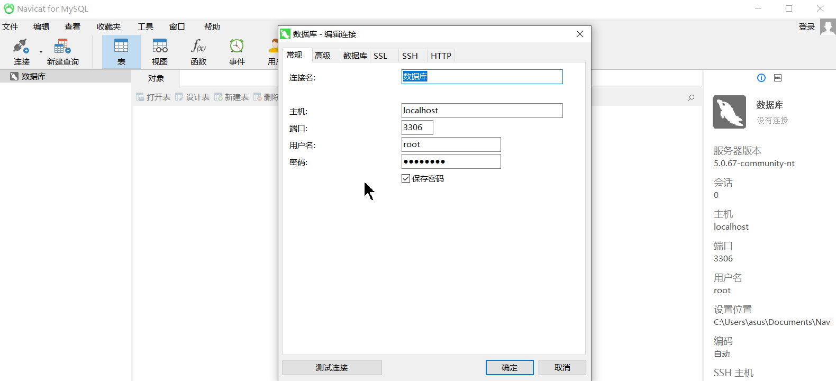Viewport: 836px width, 381px height.
Task: Open the 查看 (View) menu
Action: 72,26
